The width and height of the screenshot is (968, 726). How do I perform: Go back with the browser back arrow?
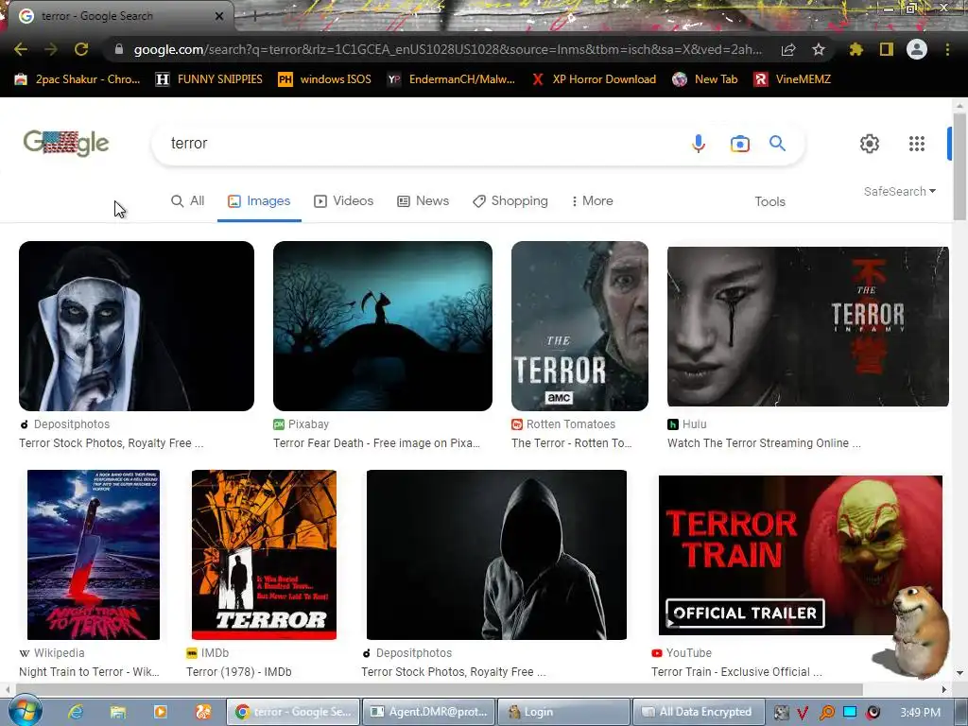[21, 49]
